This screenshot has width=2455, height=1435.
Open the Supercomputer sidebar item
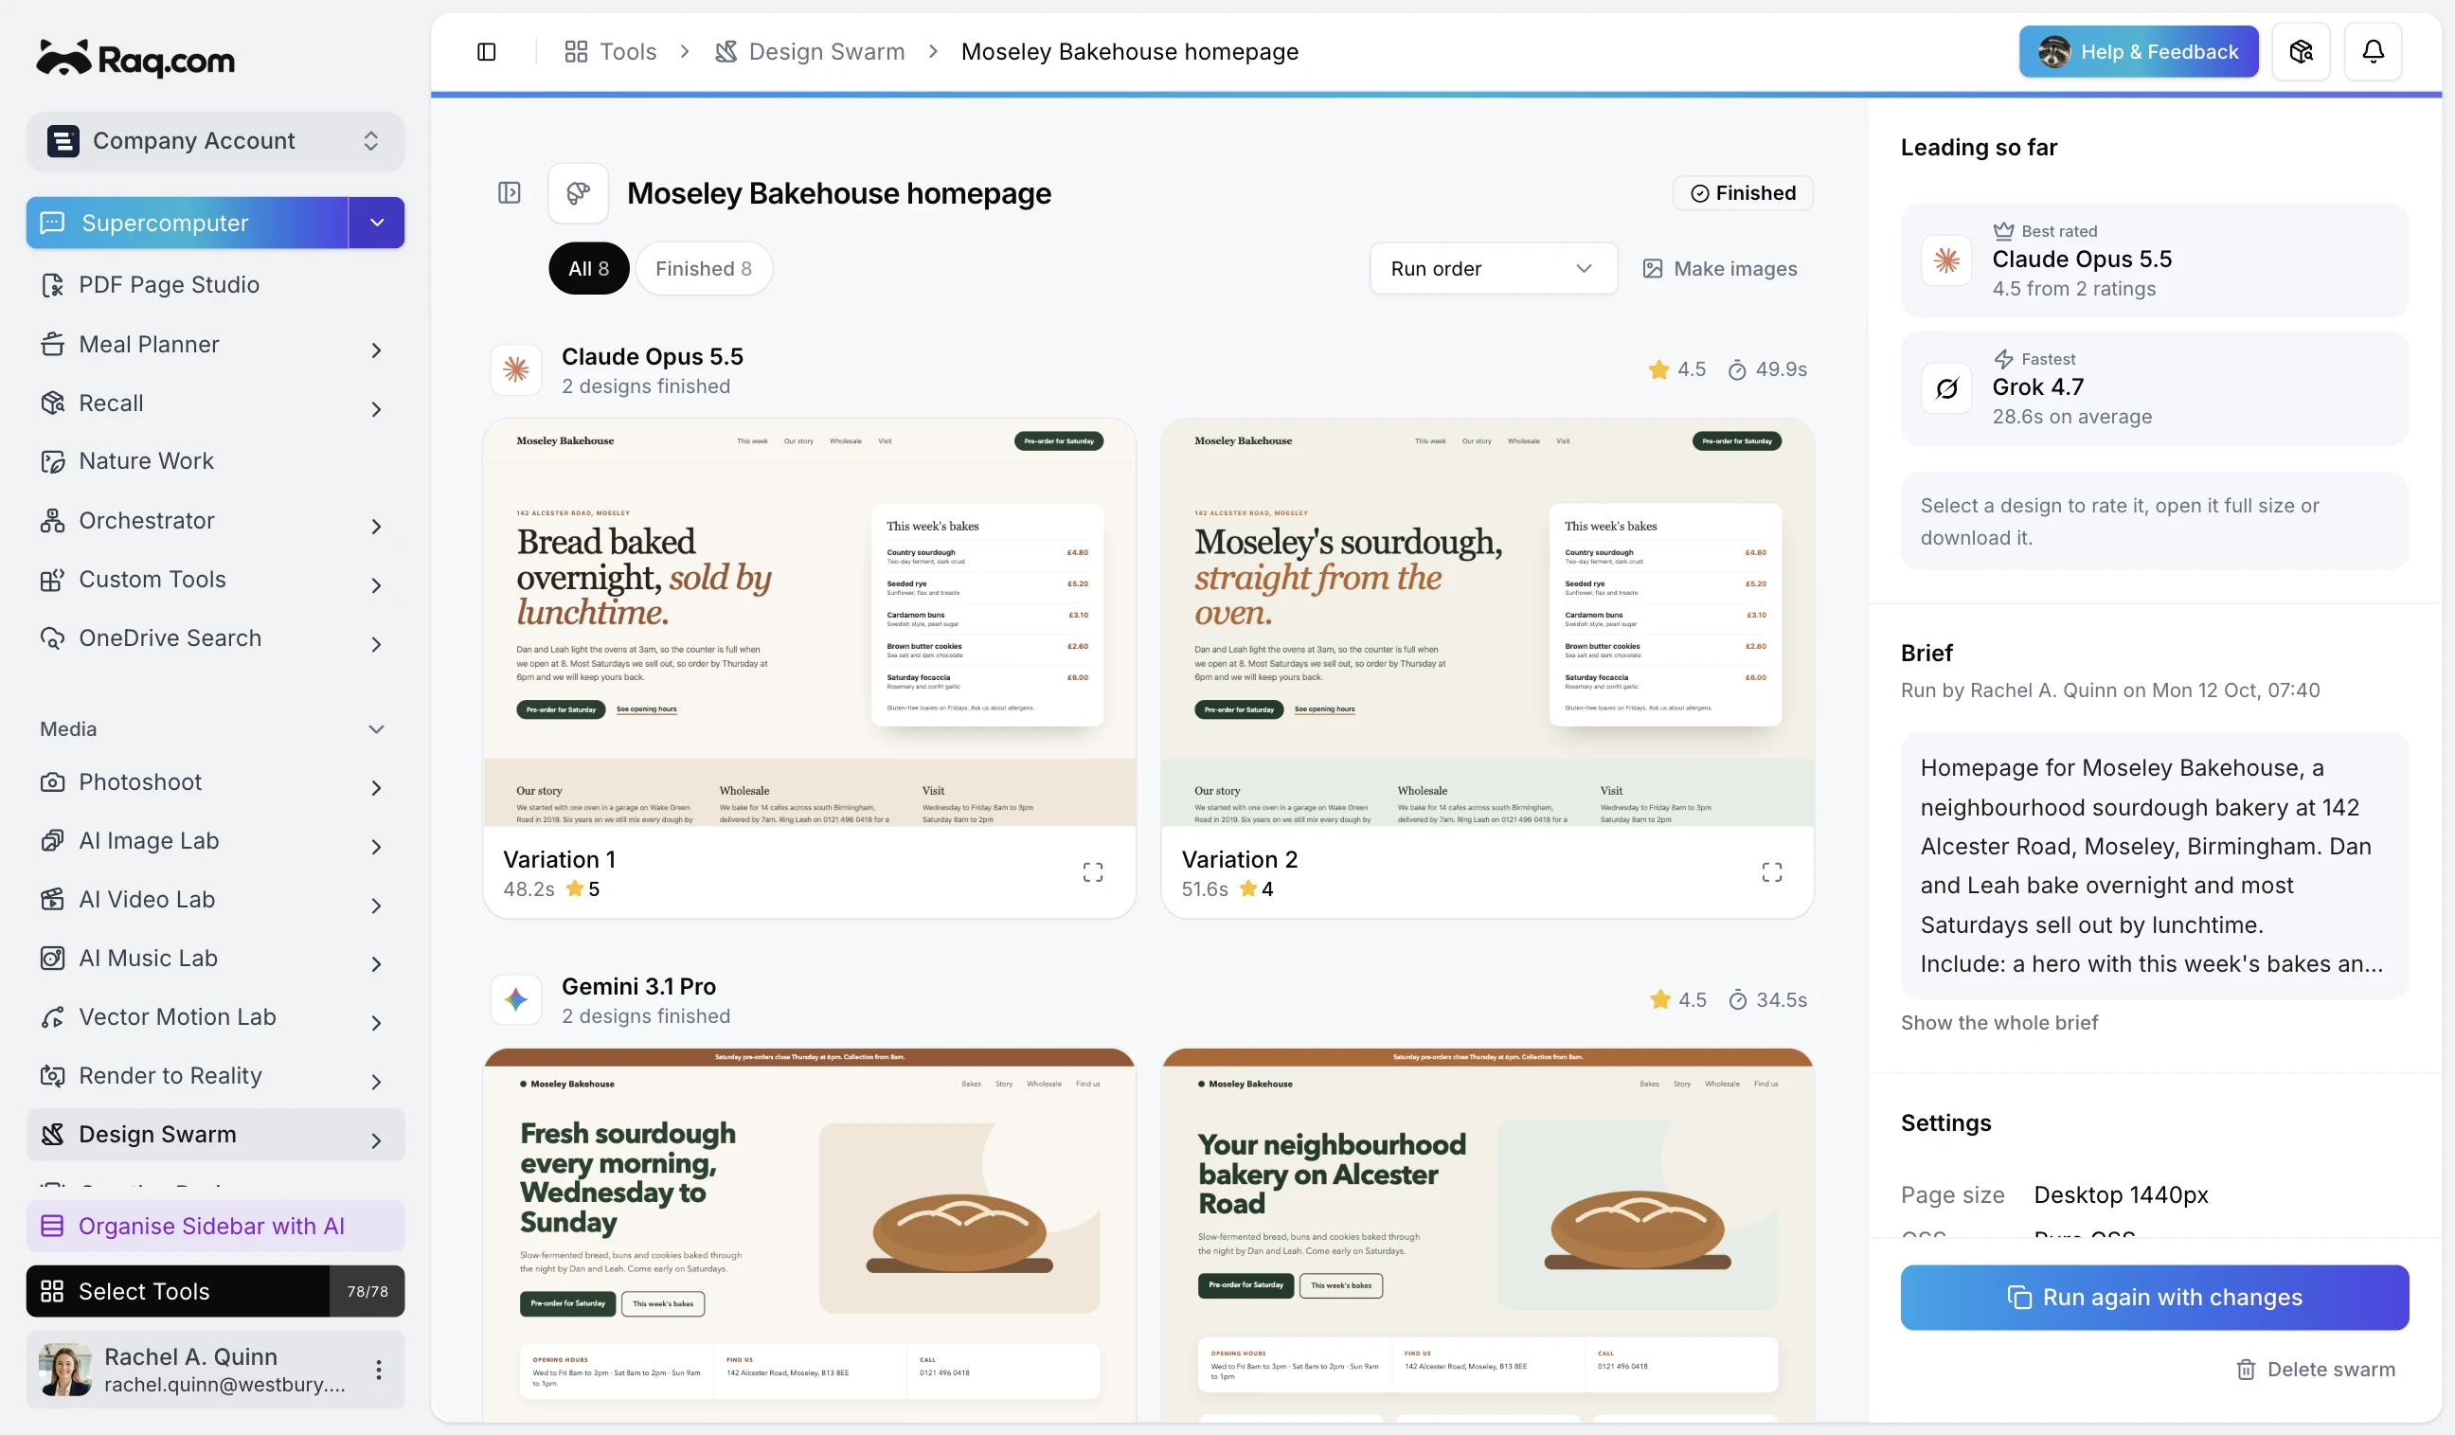(187, 224)
